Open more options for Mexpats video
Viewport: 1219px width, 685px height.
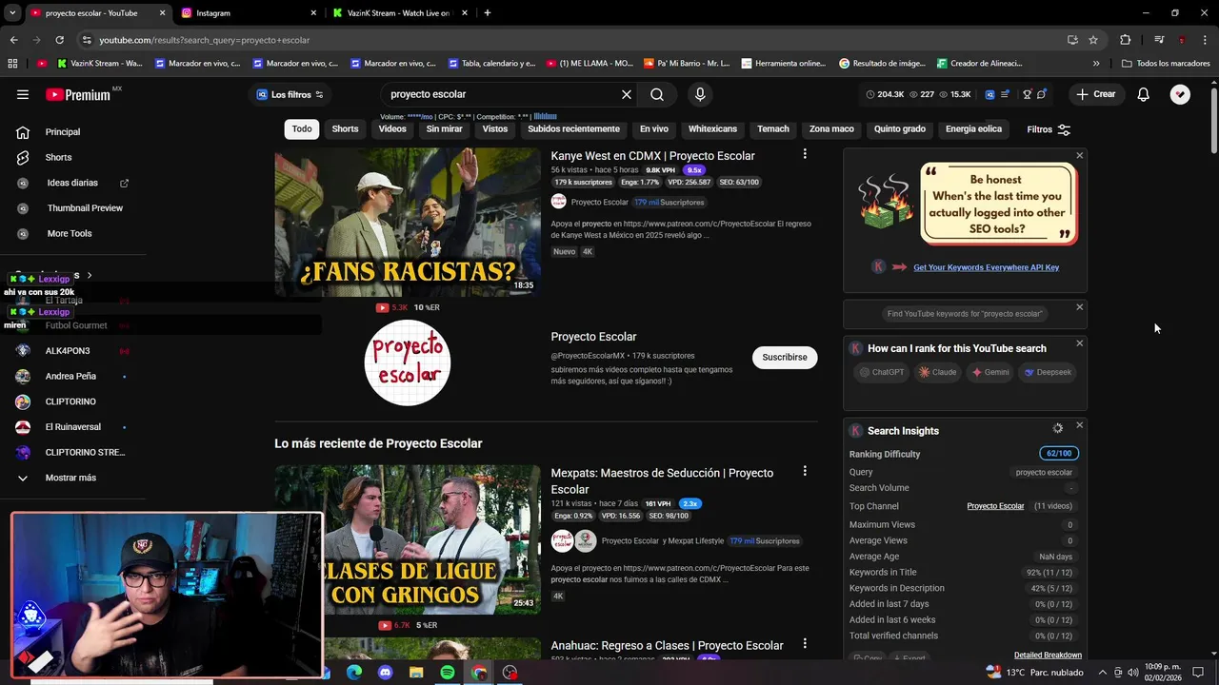805,471
